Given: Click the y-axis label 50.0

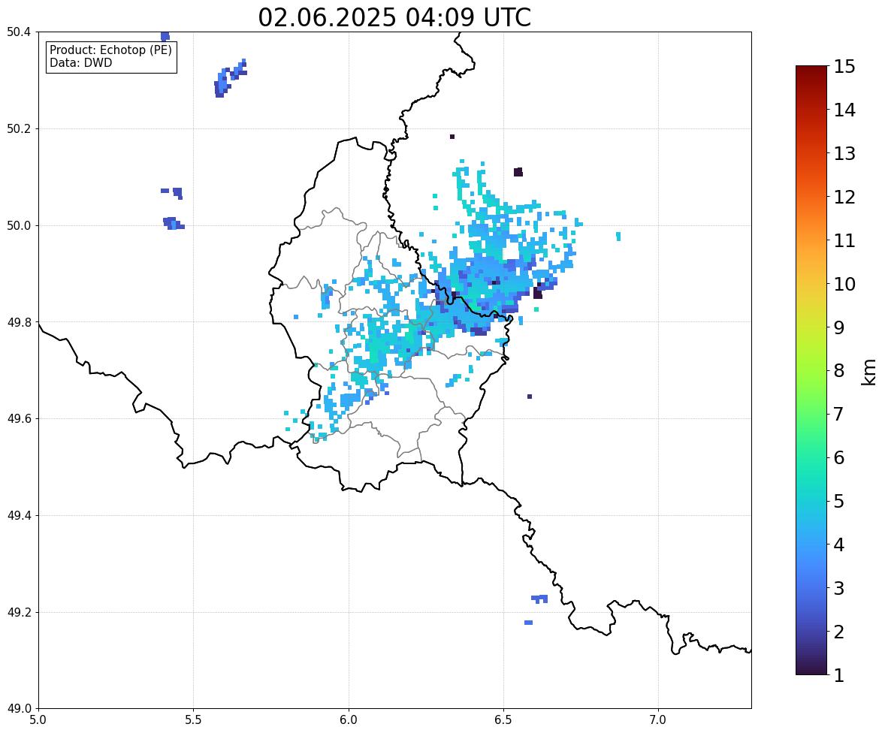Looking at the screenshot, I should pyautogui.click(x=19, y=226).
